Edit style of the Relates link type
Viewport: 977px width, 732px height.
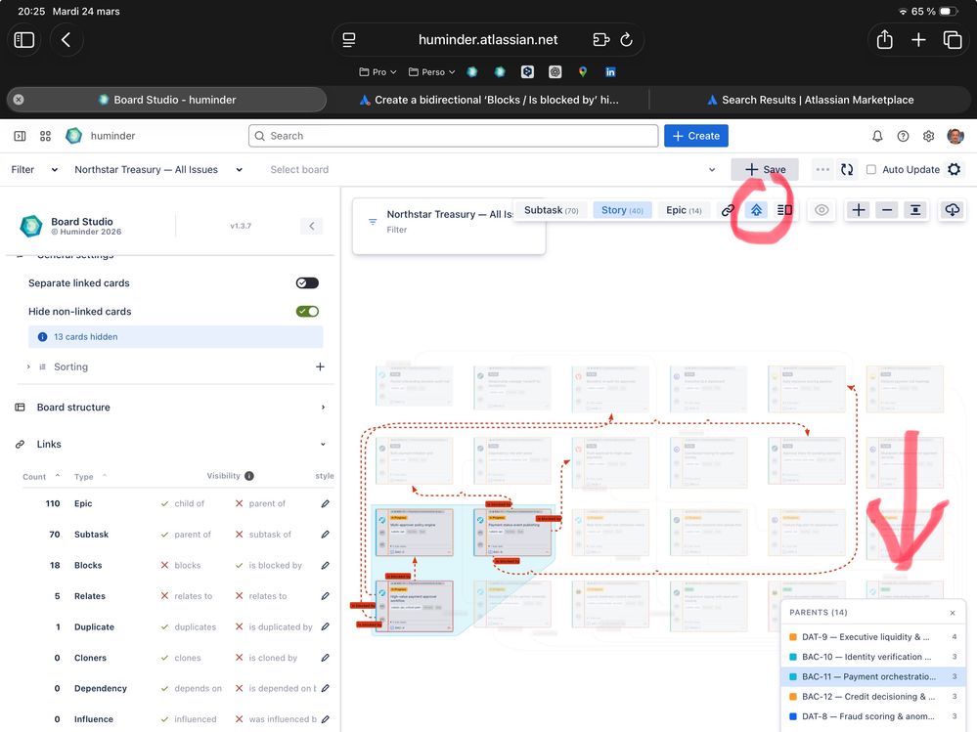click(326, 596)
